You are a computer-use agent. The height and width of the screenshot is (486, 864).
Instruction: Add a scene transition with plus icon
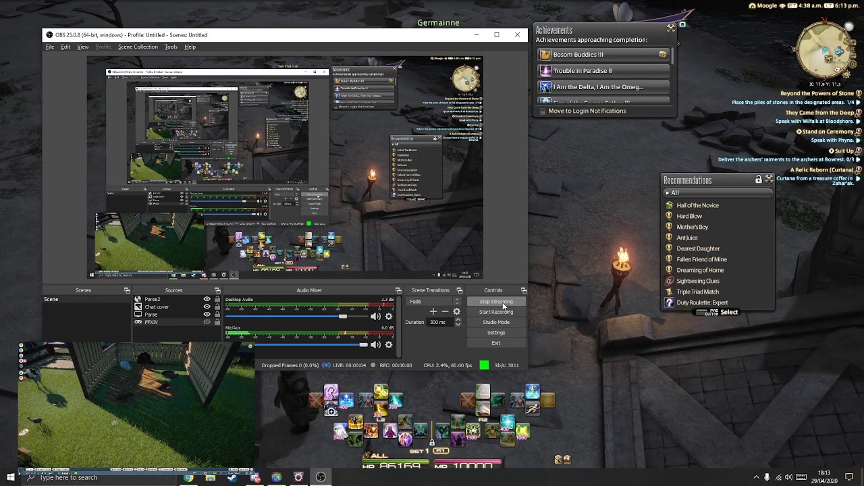pos(433,311)
